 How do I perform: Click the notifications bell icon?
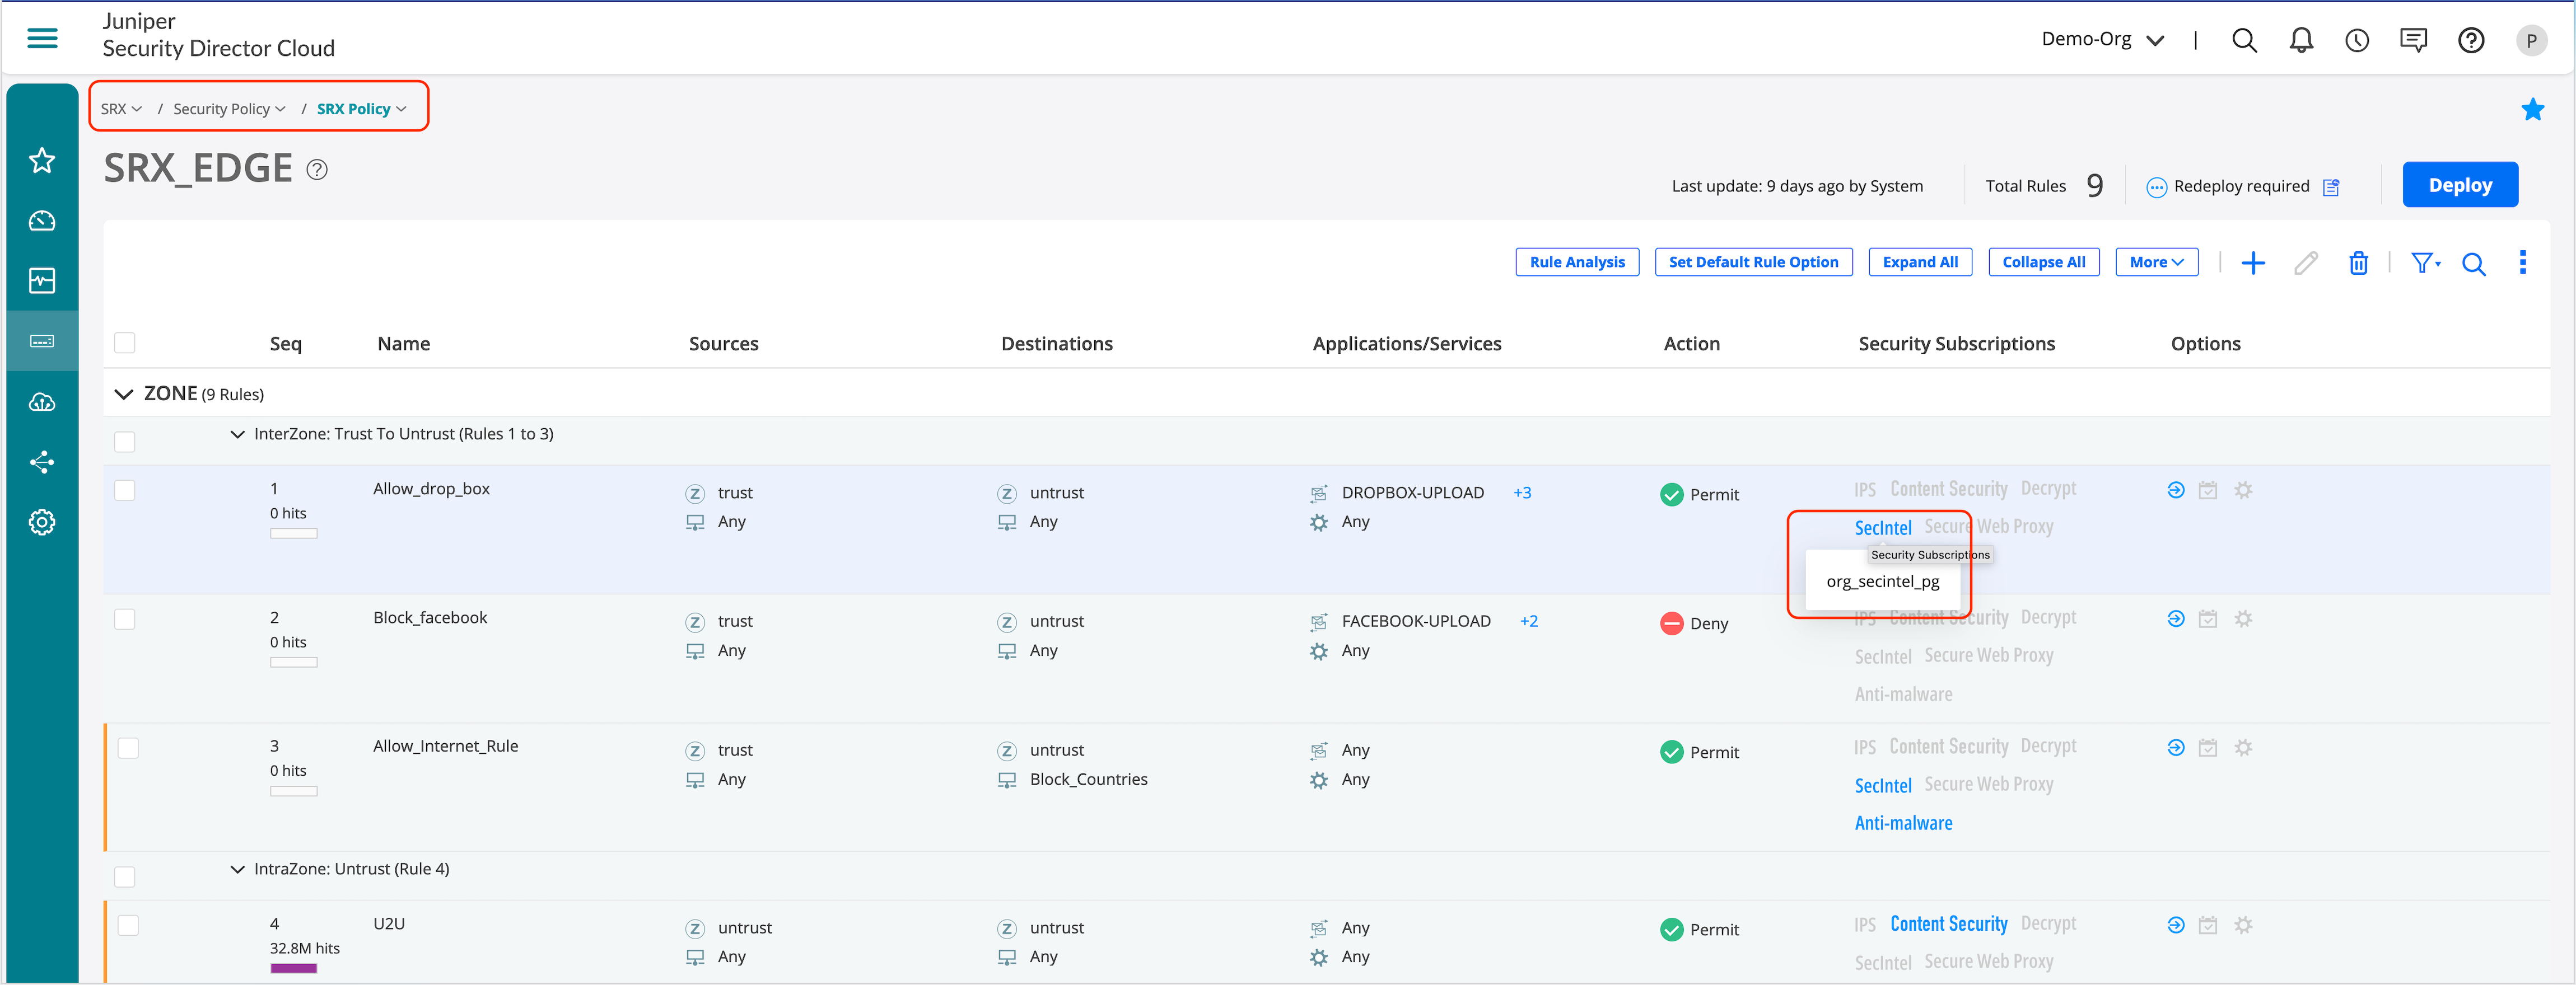2301,40
